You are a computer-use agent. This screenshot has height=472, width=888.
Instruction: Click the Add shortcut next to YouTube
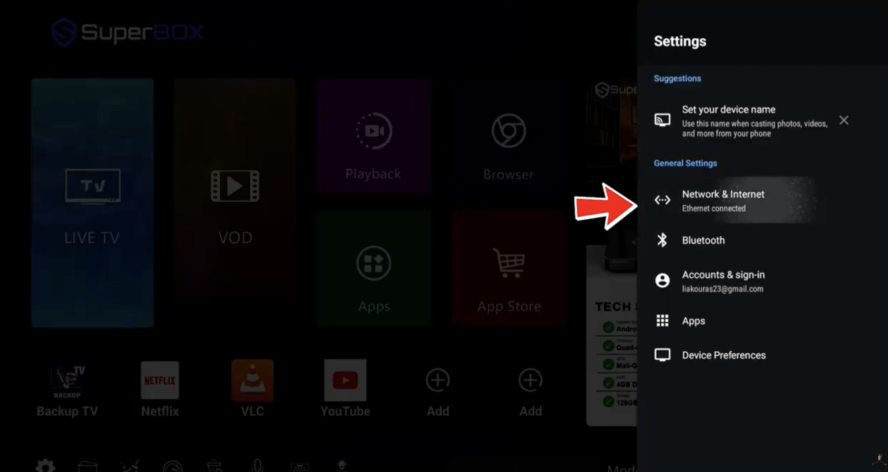point(438,391)
